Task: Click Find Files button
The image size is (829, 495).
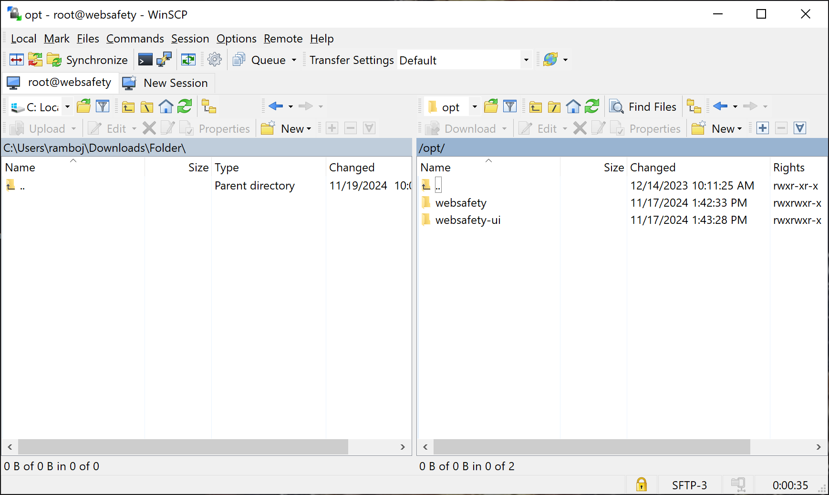Action: (x=643, y=106)
